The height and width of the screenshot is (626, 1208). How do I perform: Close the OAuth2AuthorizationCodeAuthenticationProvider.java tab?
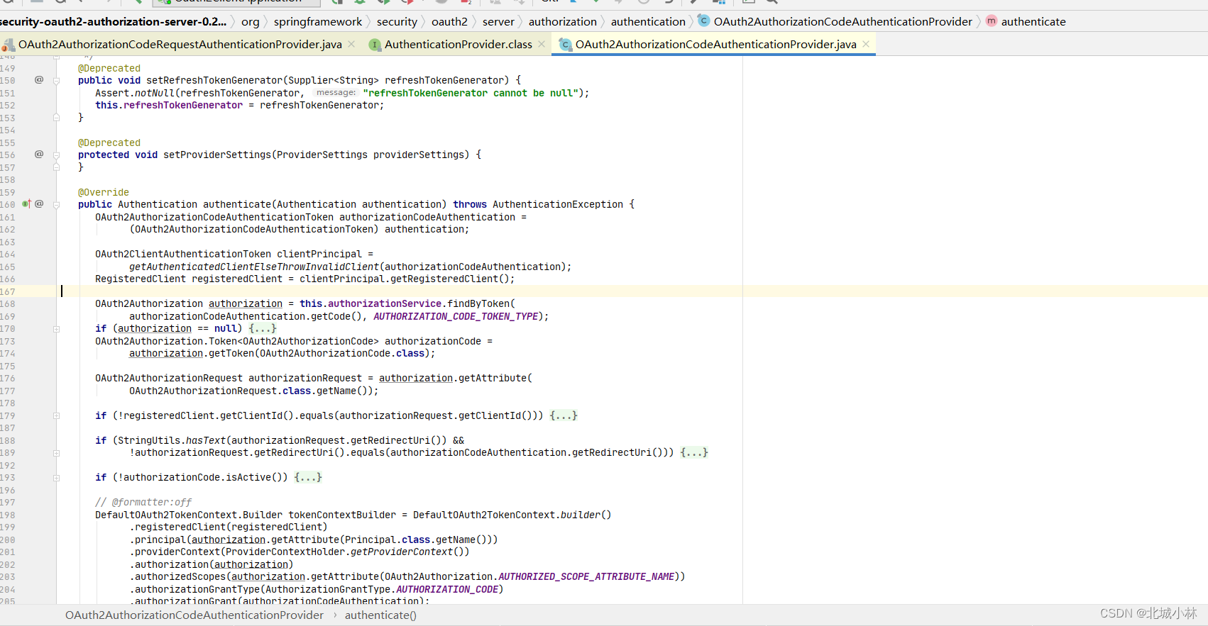[x=866, y=44]
